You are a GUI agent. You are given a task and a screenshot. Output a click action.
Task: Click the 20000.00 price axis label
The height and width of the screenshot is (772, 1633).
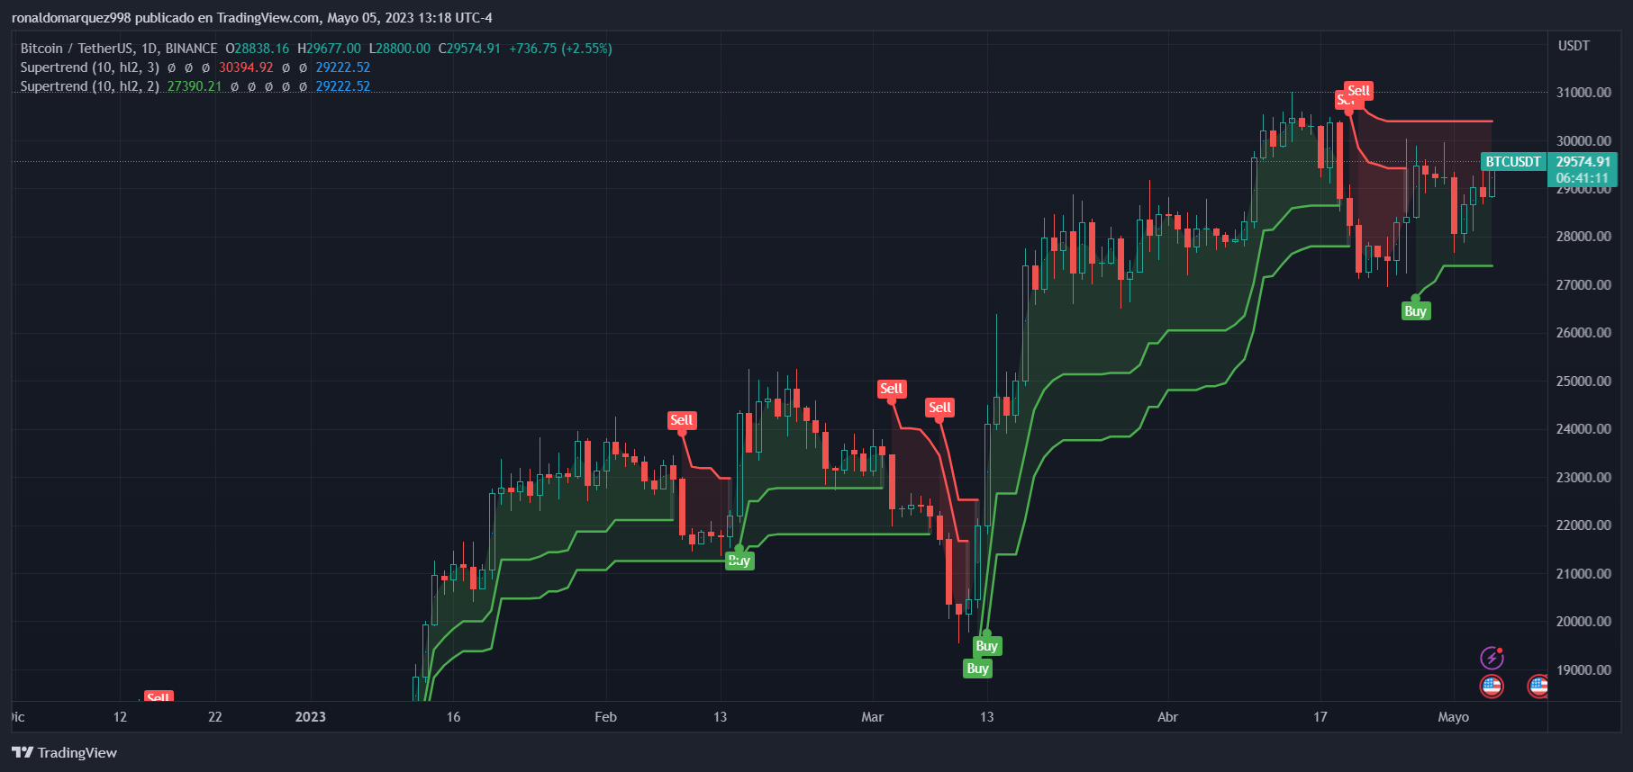pos(1583,622)
